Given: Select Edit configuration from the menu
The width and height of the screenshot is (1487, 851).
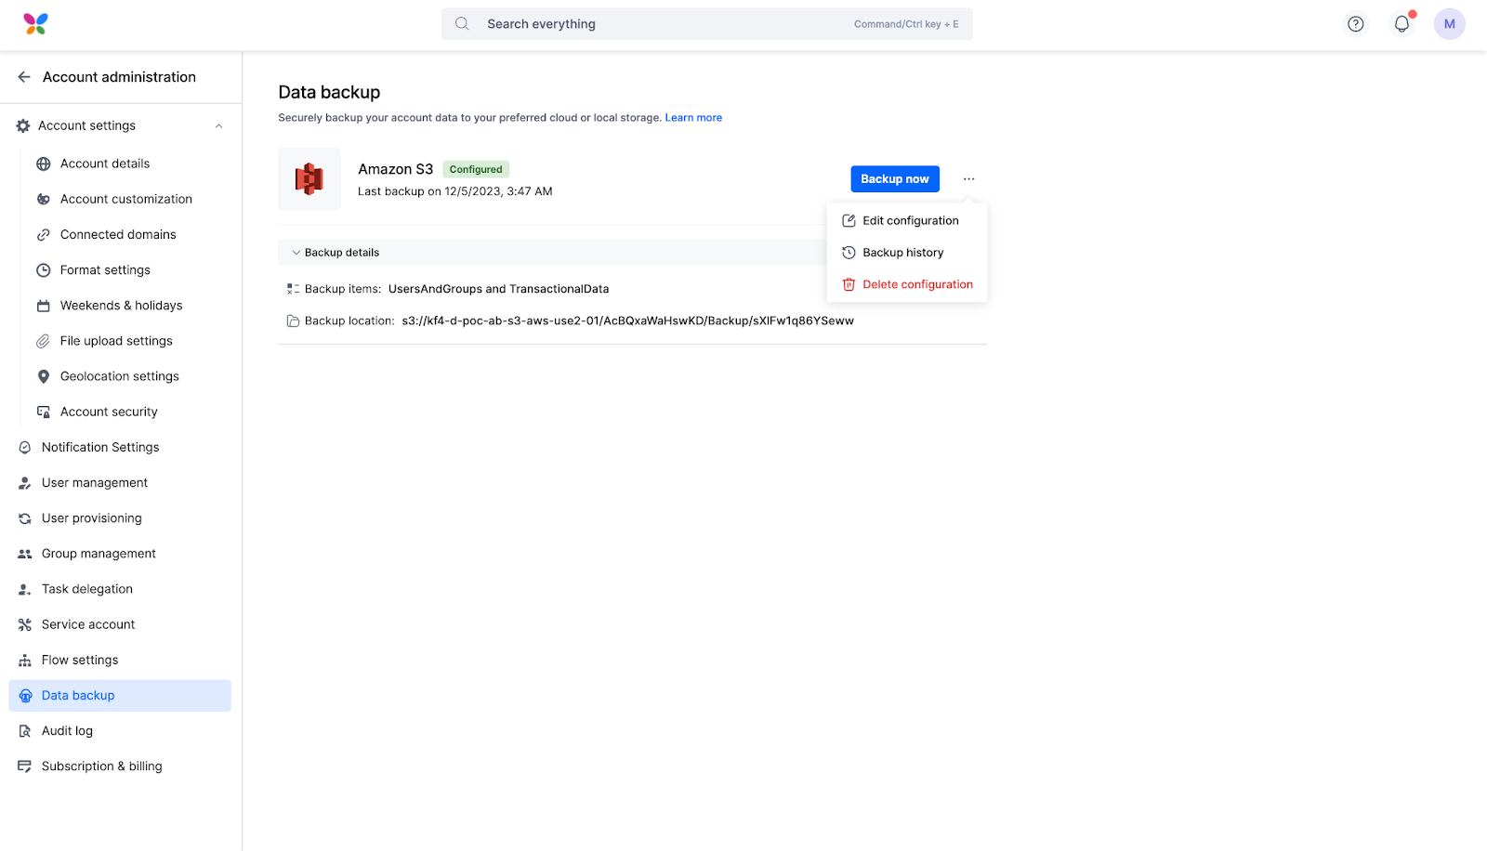Looking at the screenshot, I should pos(906,220).
